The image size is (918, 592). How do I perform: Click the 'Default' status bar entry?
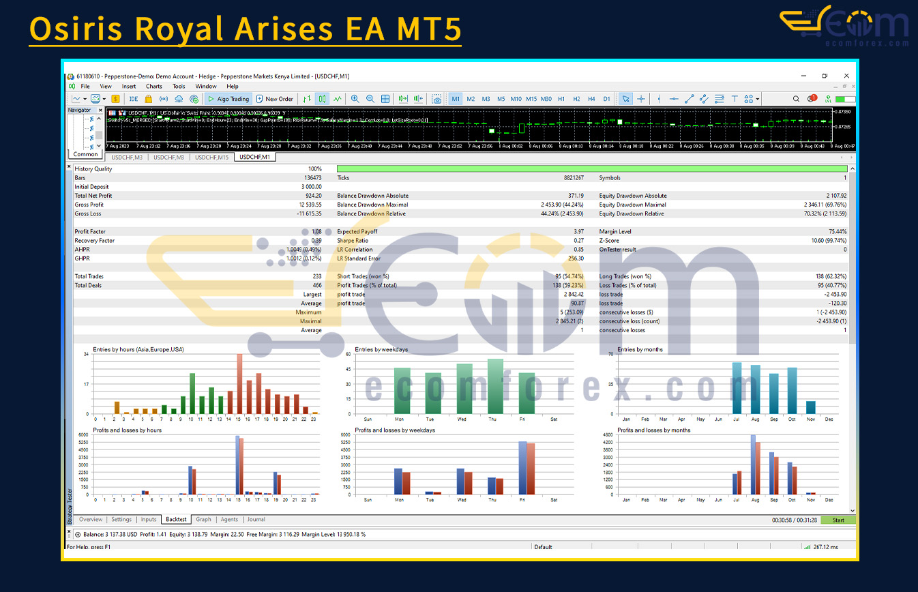click(543, 546)
